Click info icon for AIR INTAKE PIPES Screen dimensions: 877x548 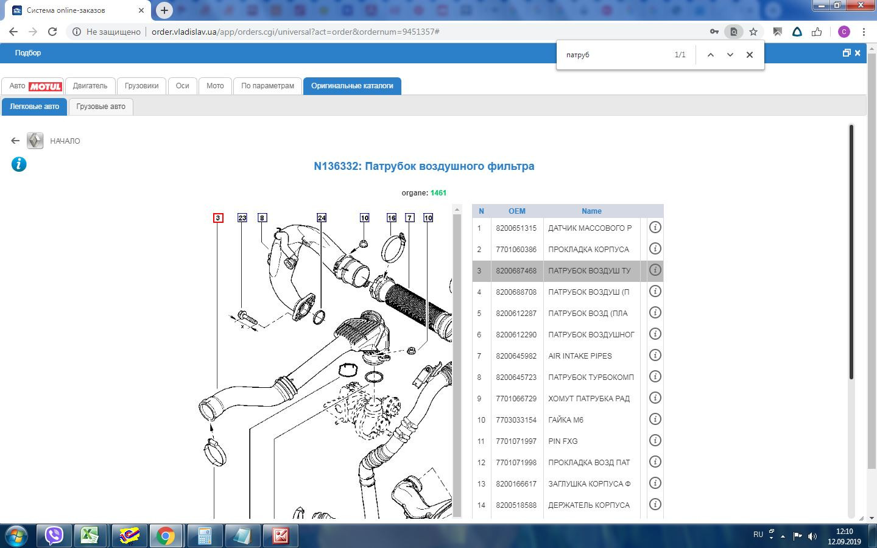655,356
